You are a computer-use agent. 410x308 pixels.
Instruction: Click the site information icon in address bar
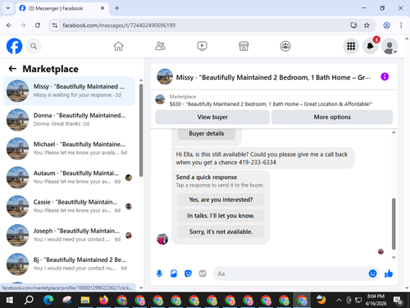pos(55,25)
